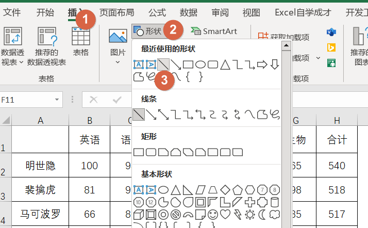Viewport: 368px width, 228px height.
Task: Open the 公式 tab
Action: point(157,12)
